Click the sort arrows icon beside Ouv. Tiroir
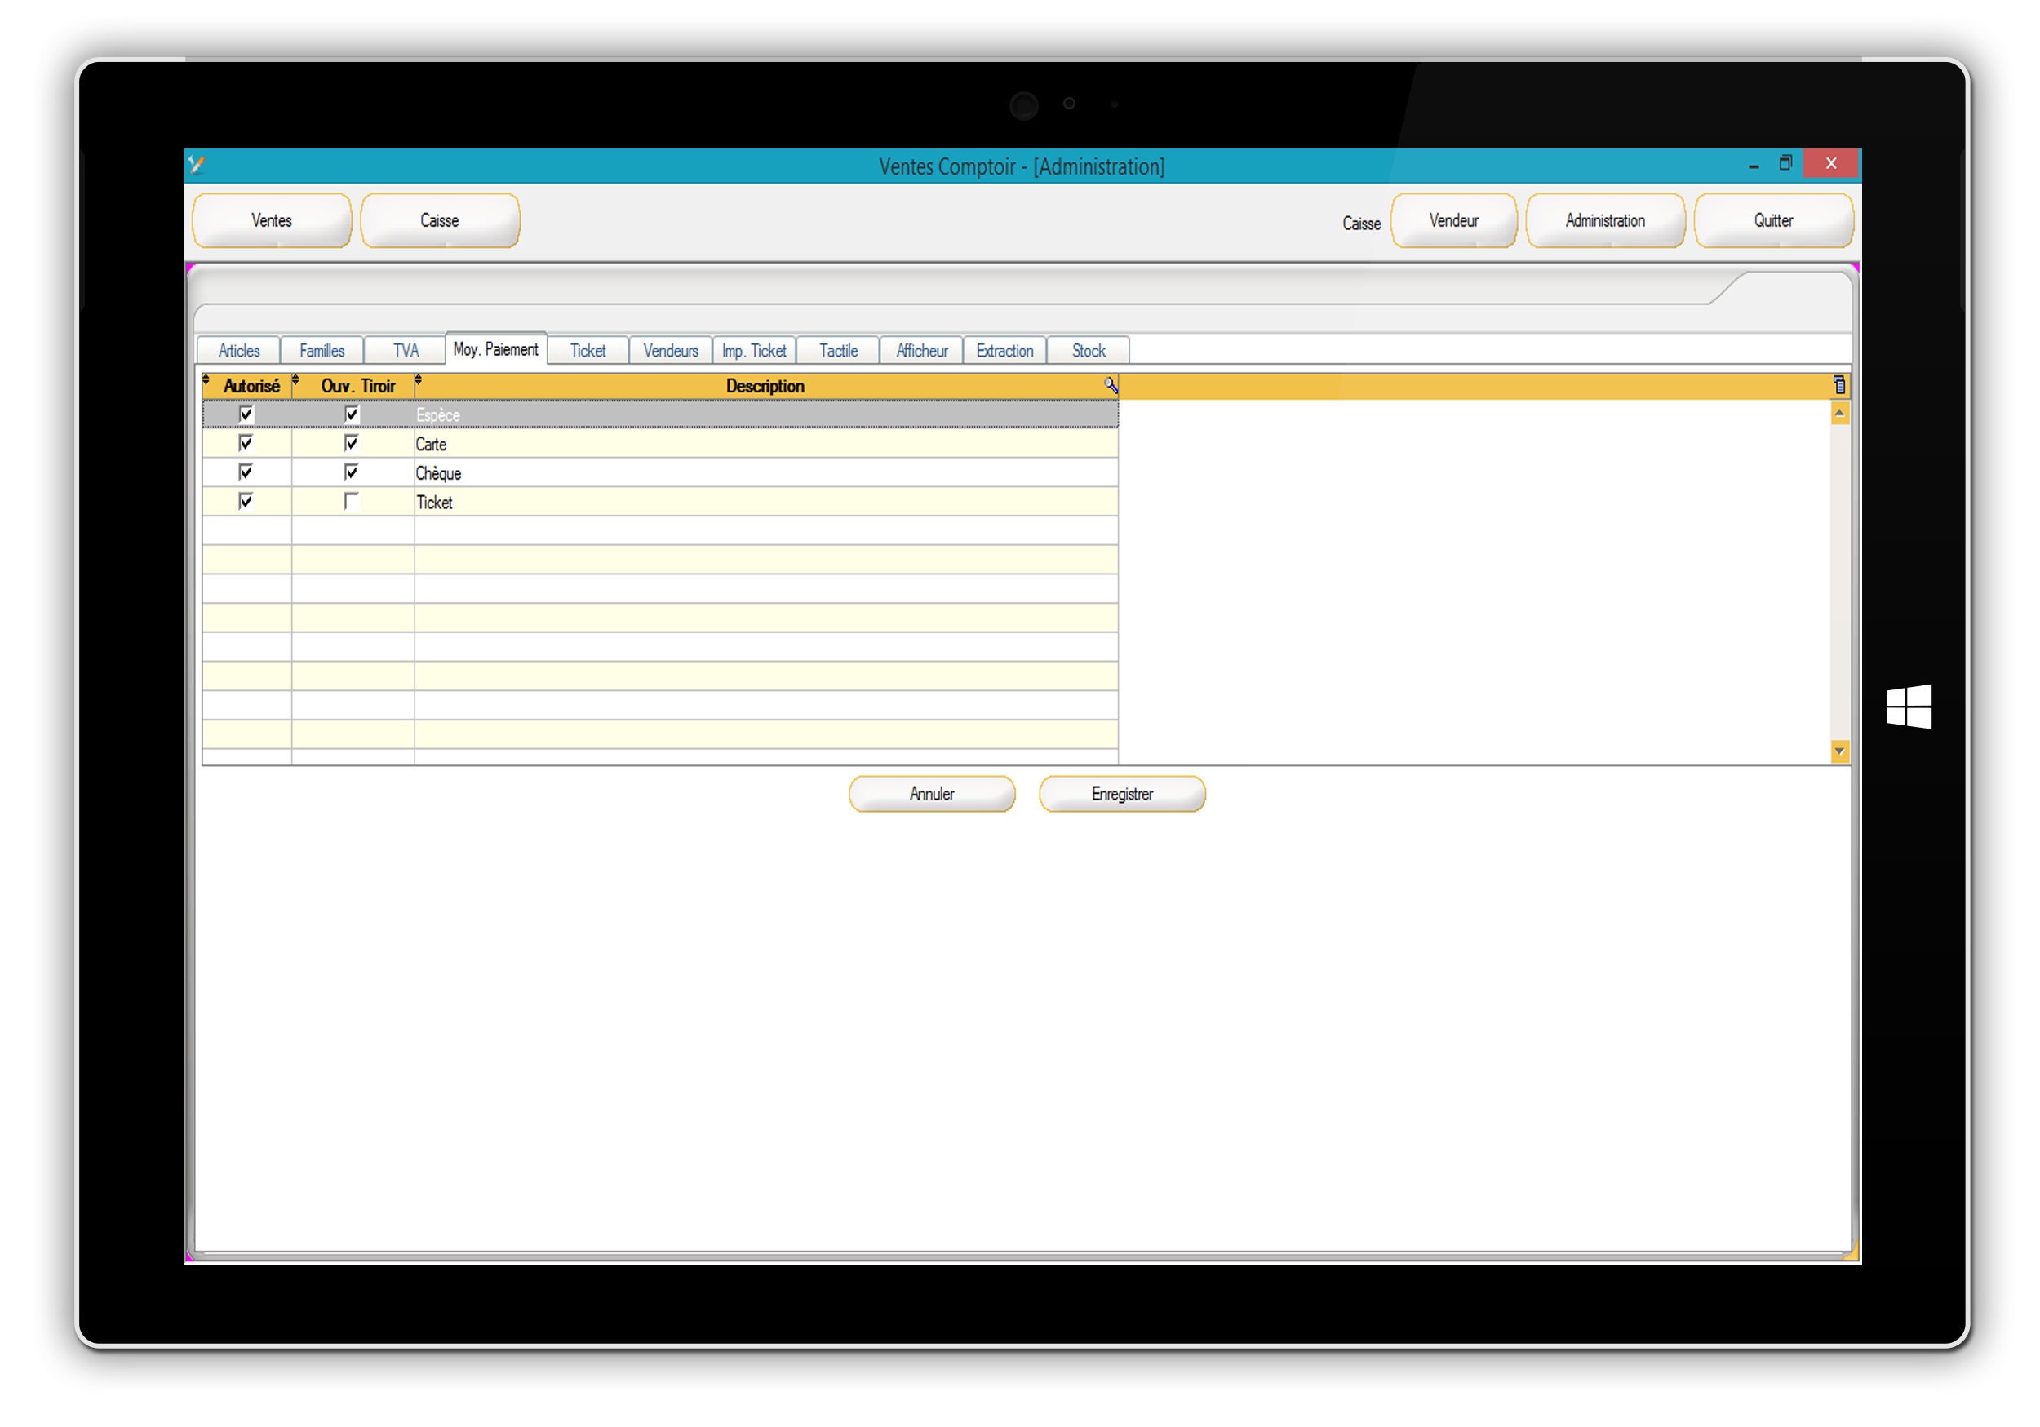2040x1427 pixels. (296, 382)
